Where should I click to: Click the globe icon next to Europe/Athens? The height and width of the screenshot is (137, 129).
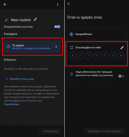(x=71, y=34)
